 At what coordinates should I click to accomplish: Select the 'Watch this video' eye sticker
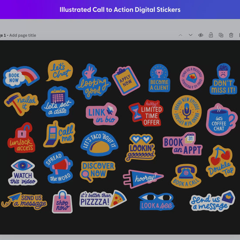click(x=23, y=172)
